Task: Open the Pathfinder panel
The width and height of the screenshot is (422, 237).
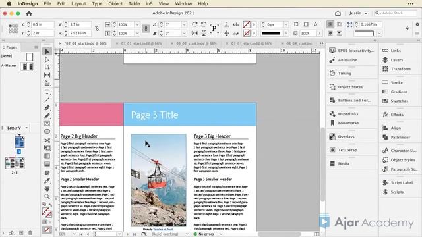Action: coord(400,137)
